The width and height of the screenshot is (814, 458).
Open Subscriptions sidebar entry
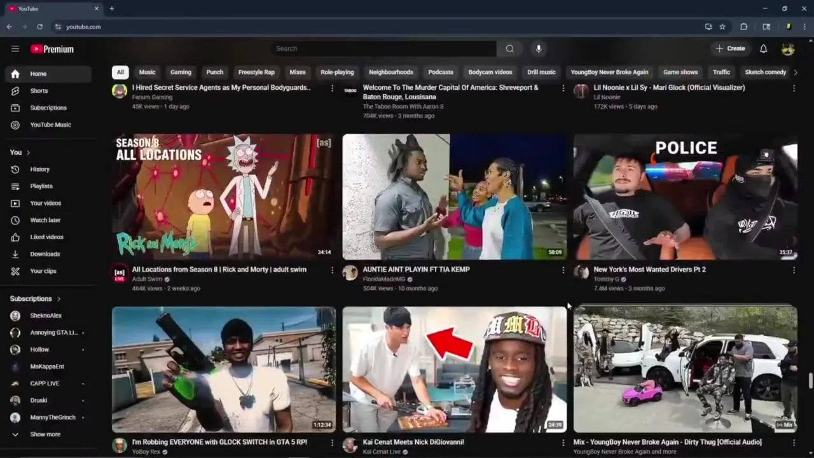click(x=48, y=108)
